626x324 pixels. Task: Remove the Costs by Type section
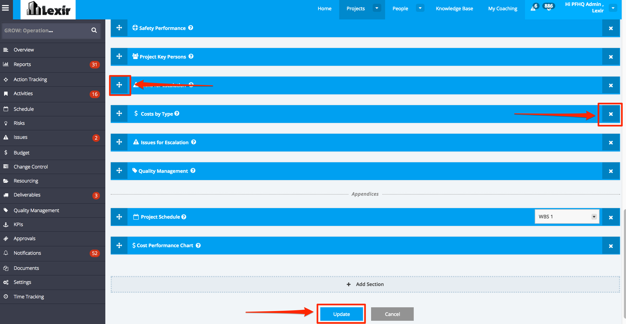[x=611, y=114]
